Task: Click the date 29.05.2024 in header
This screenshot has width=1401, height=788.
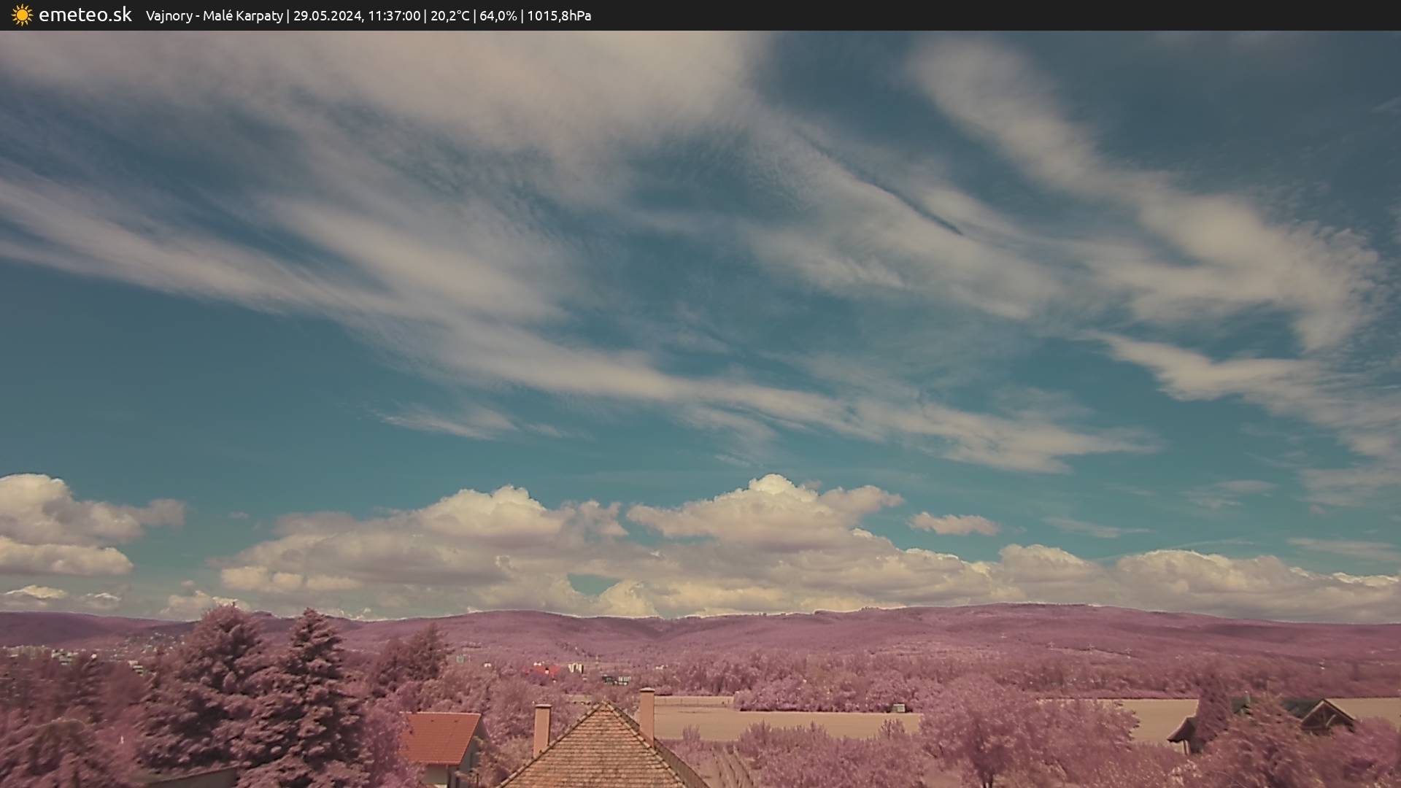Action: (x=327, y=16)
